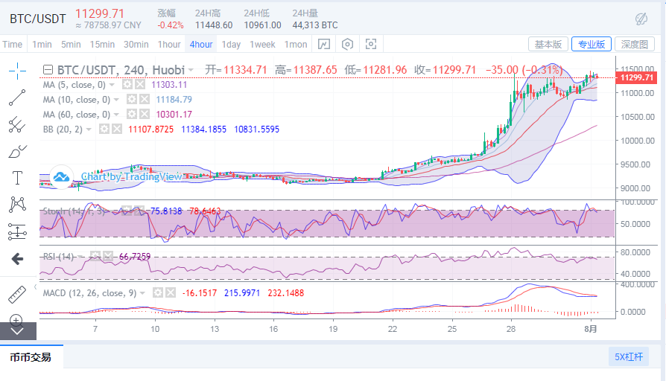Collapse the BTC/USDT legend box
This screenshot has height=381, width=666.
tap(49, 70)
